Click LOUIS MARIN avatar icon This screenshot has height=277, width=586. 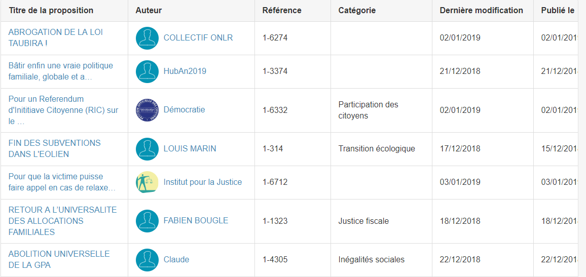pyautogui.click(x=147, y=149)
